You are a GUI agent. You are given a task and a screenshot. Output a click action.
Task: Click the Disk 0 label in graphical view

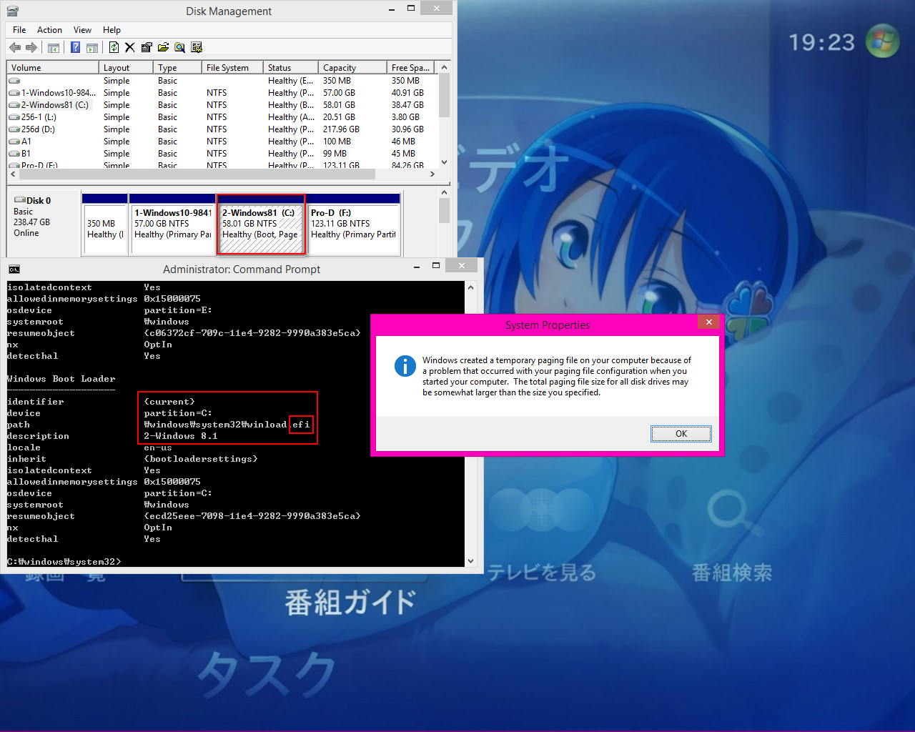click(x=39, y=201)
